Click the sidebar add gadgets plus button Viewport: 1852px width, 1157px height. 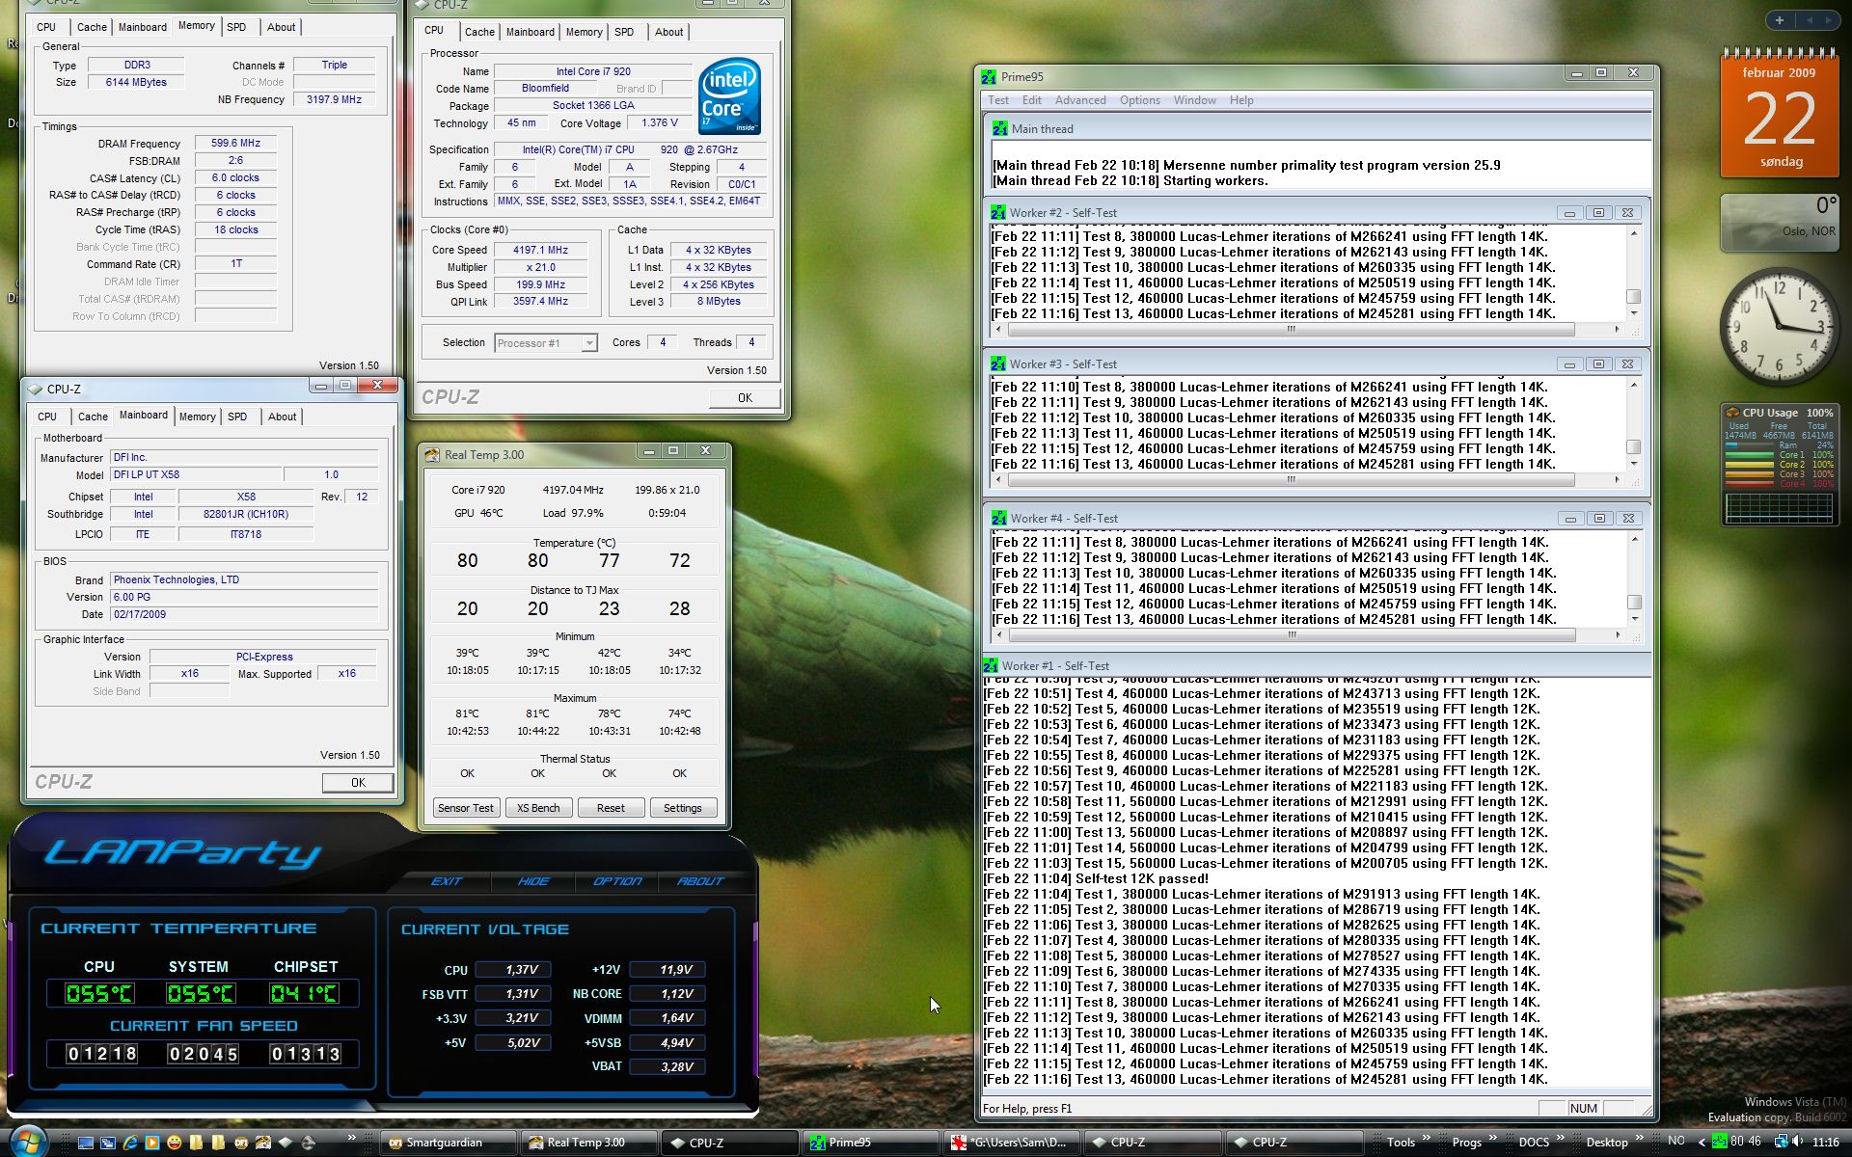tap(1780, 19)
